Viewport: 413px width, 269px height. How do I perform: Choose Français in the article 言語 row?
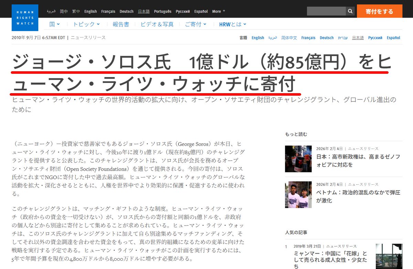point(308,38)
